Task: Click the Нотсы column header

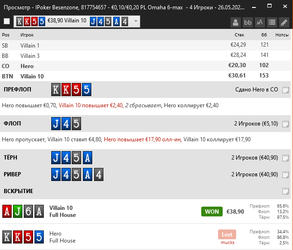Action: tap(282, 35)
